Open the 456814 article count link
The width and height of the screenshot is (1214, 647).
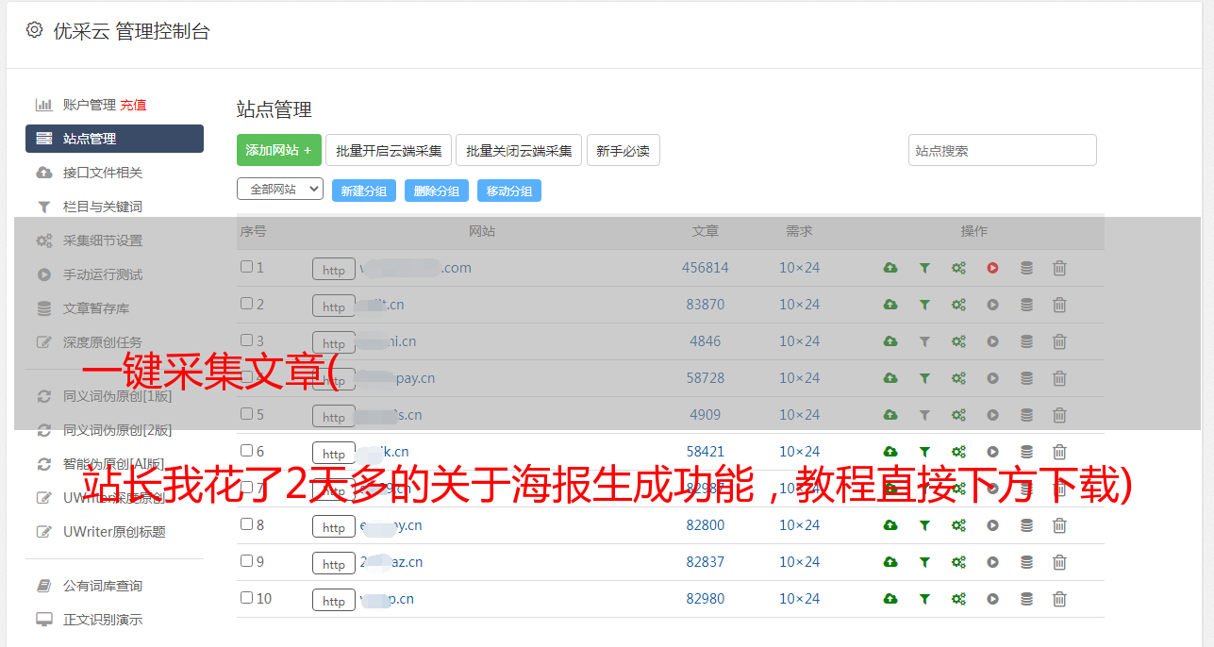706,268
